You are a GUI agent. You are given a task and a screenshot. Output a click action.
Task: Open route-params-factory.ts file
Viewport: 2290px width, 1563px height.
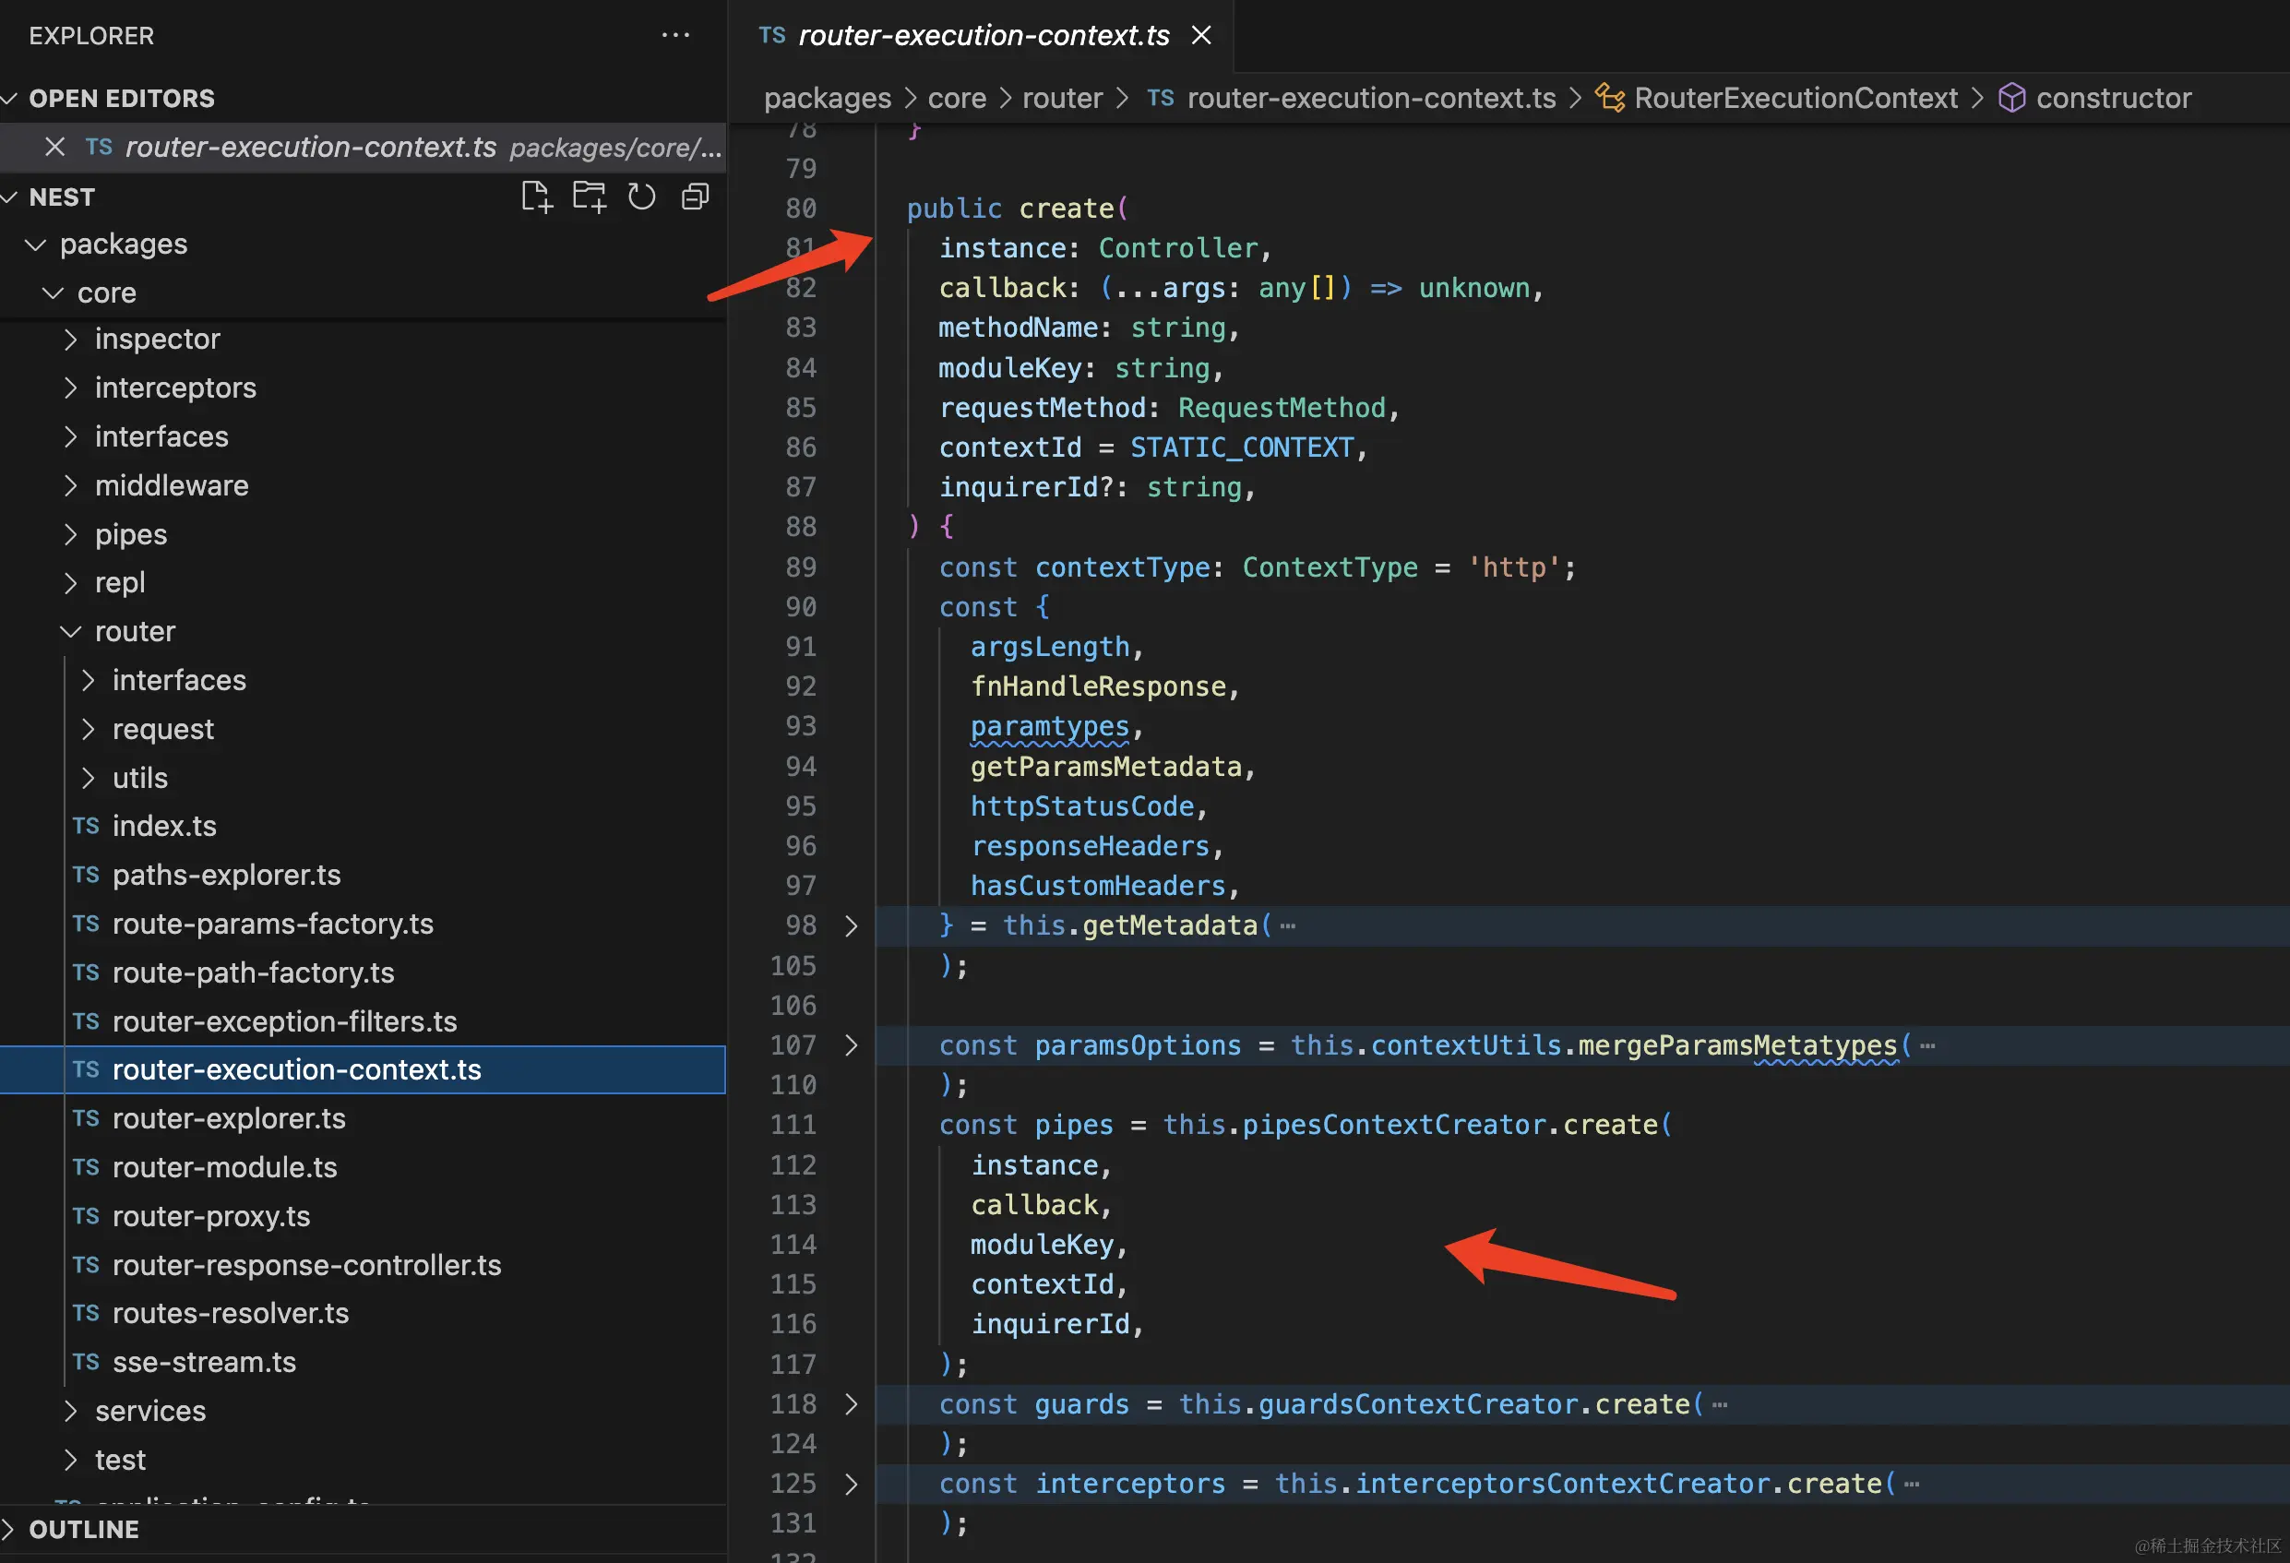[273, 924]
